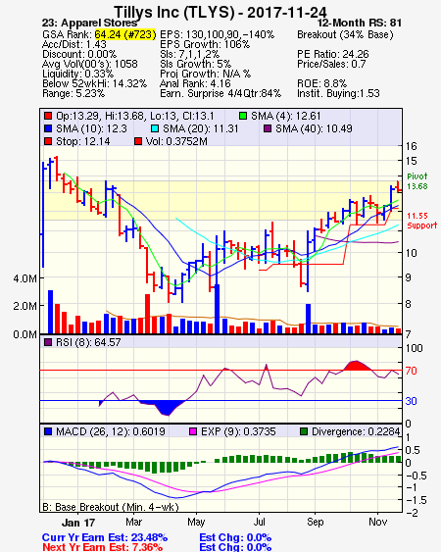Click the 'Jan 17' date axis label
Screen dimensions: 441x552
[78, 523]
